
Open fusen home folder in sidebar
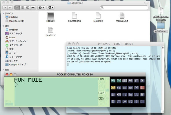coord(10,37)
